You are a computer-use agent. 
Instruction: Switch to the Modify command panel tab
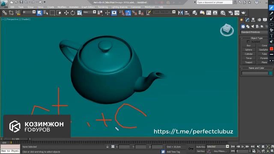click(247, 20)
